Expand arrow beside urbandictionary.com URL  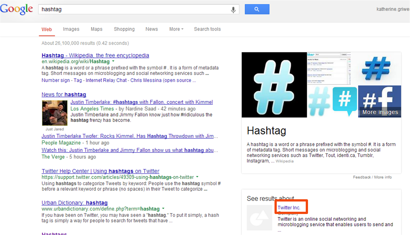click(163, 208)
